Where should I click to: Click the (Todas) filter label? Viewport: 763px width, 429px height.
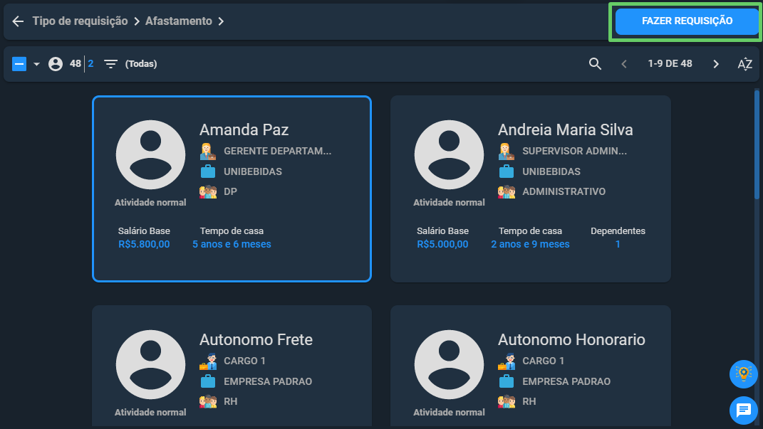pos(141,63)
